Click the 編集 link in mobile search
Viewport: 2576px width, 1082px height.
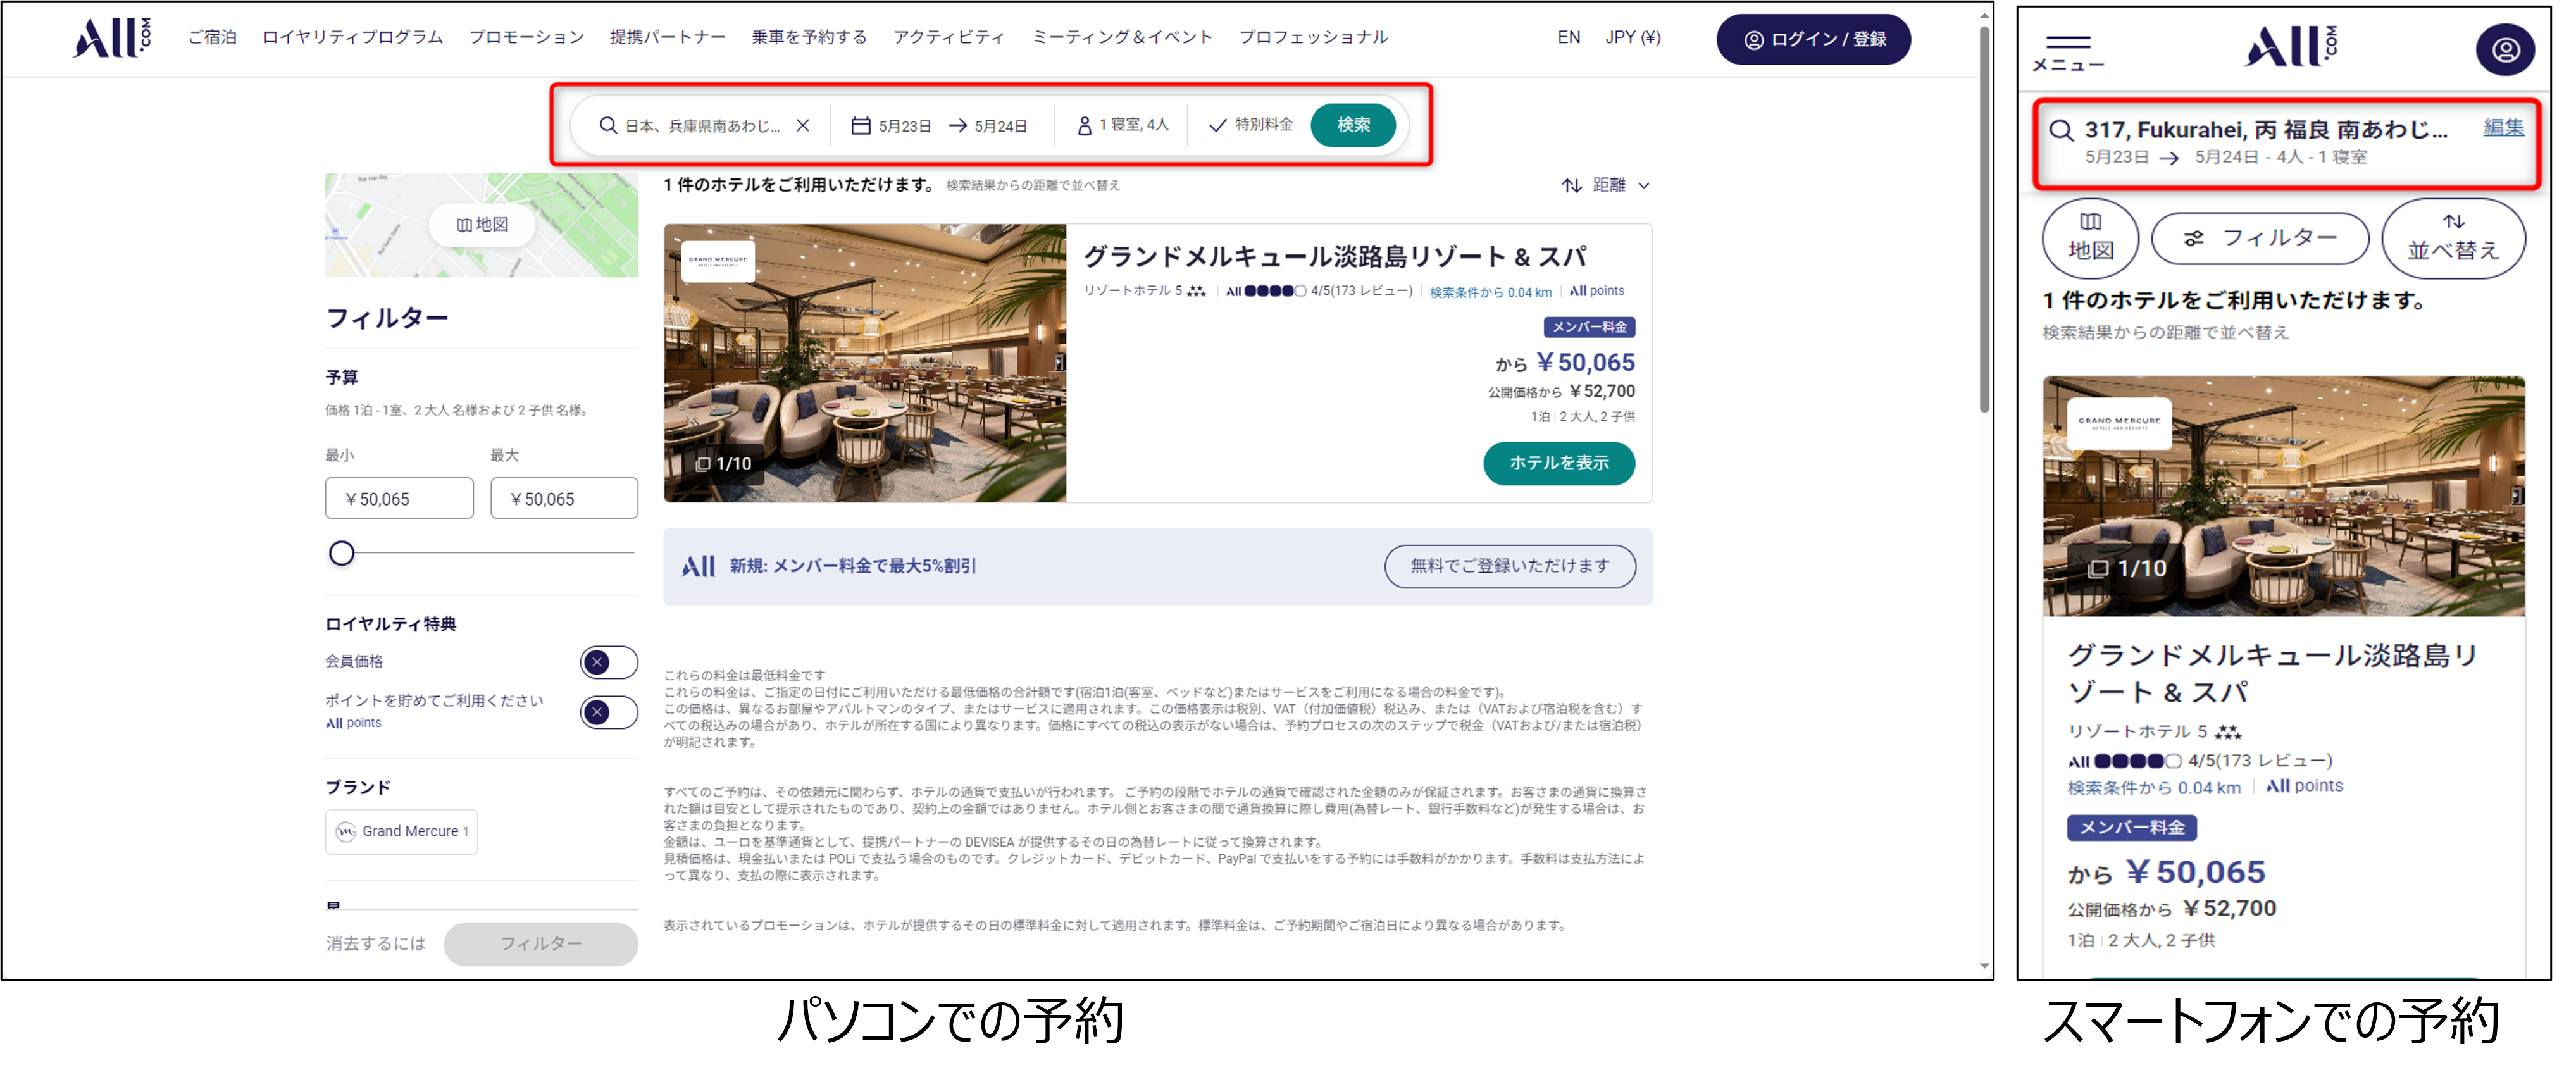[2503, 127]
